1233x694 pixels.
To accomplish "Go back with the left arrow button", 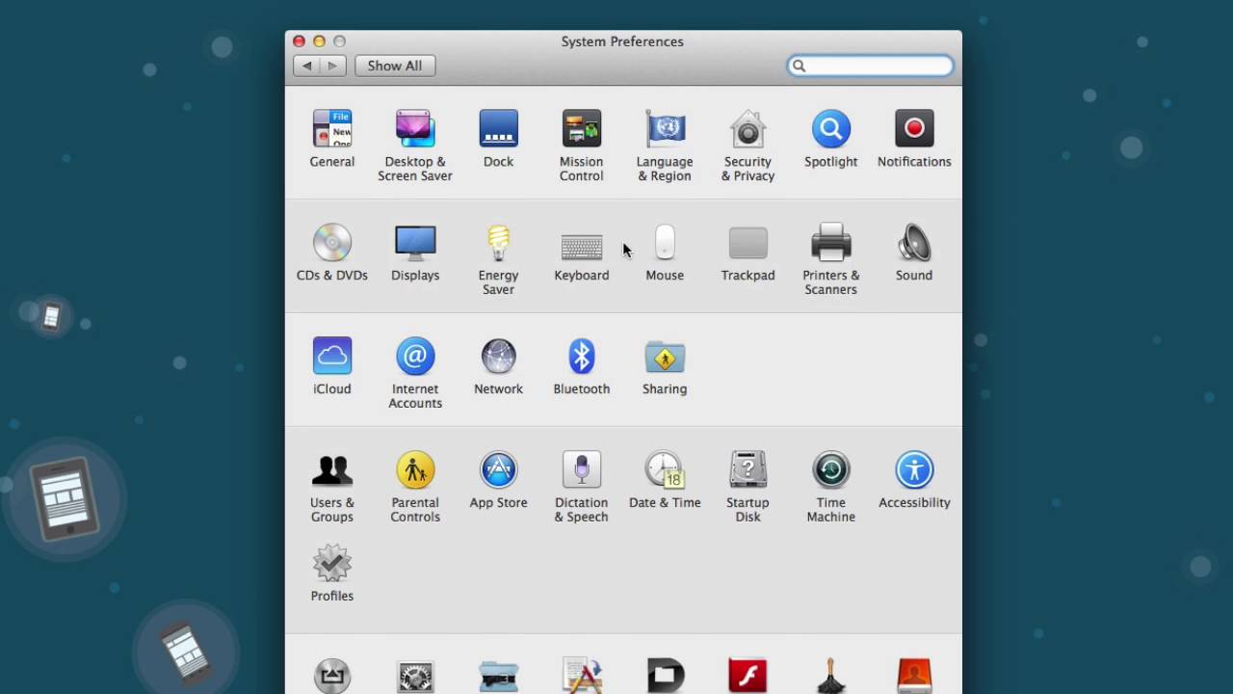I will (306, 66).
